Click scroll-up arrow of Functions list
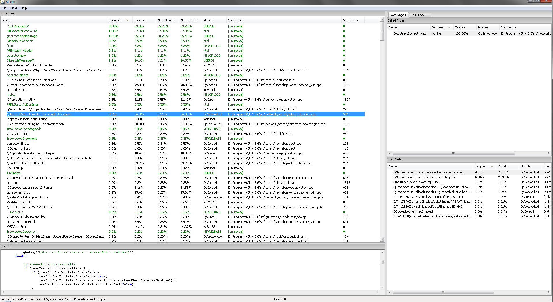The height and width of the screenshot is (302, 553). [x=382, y=20]
